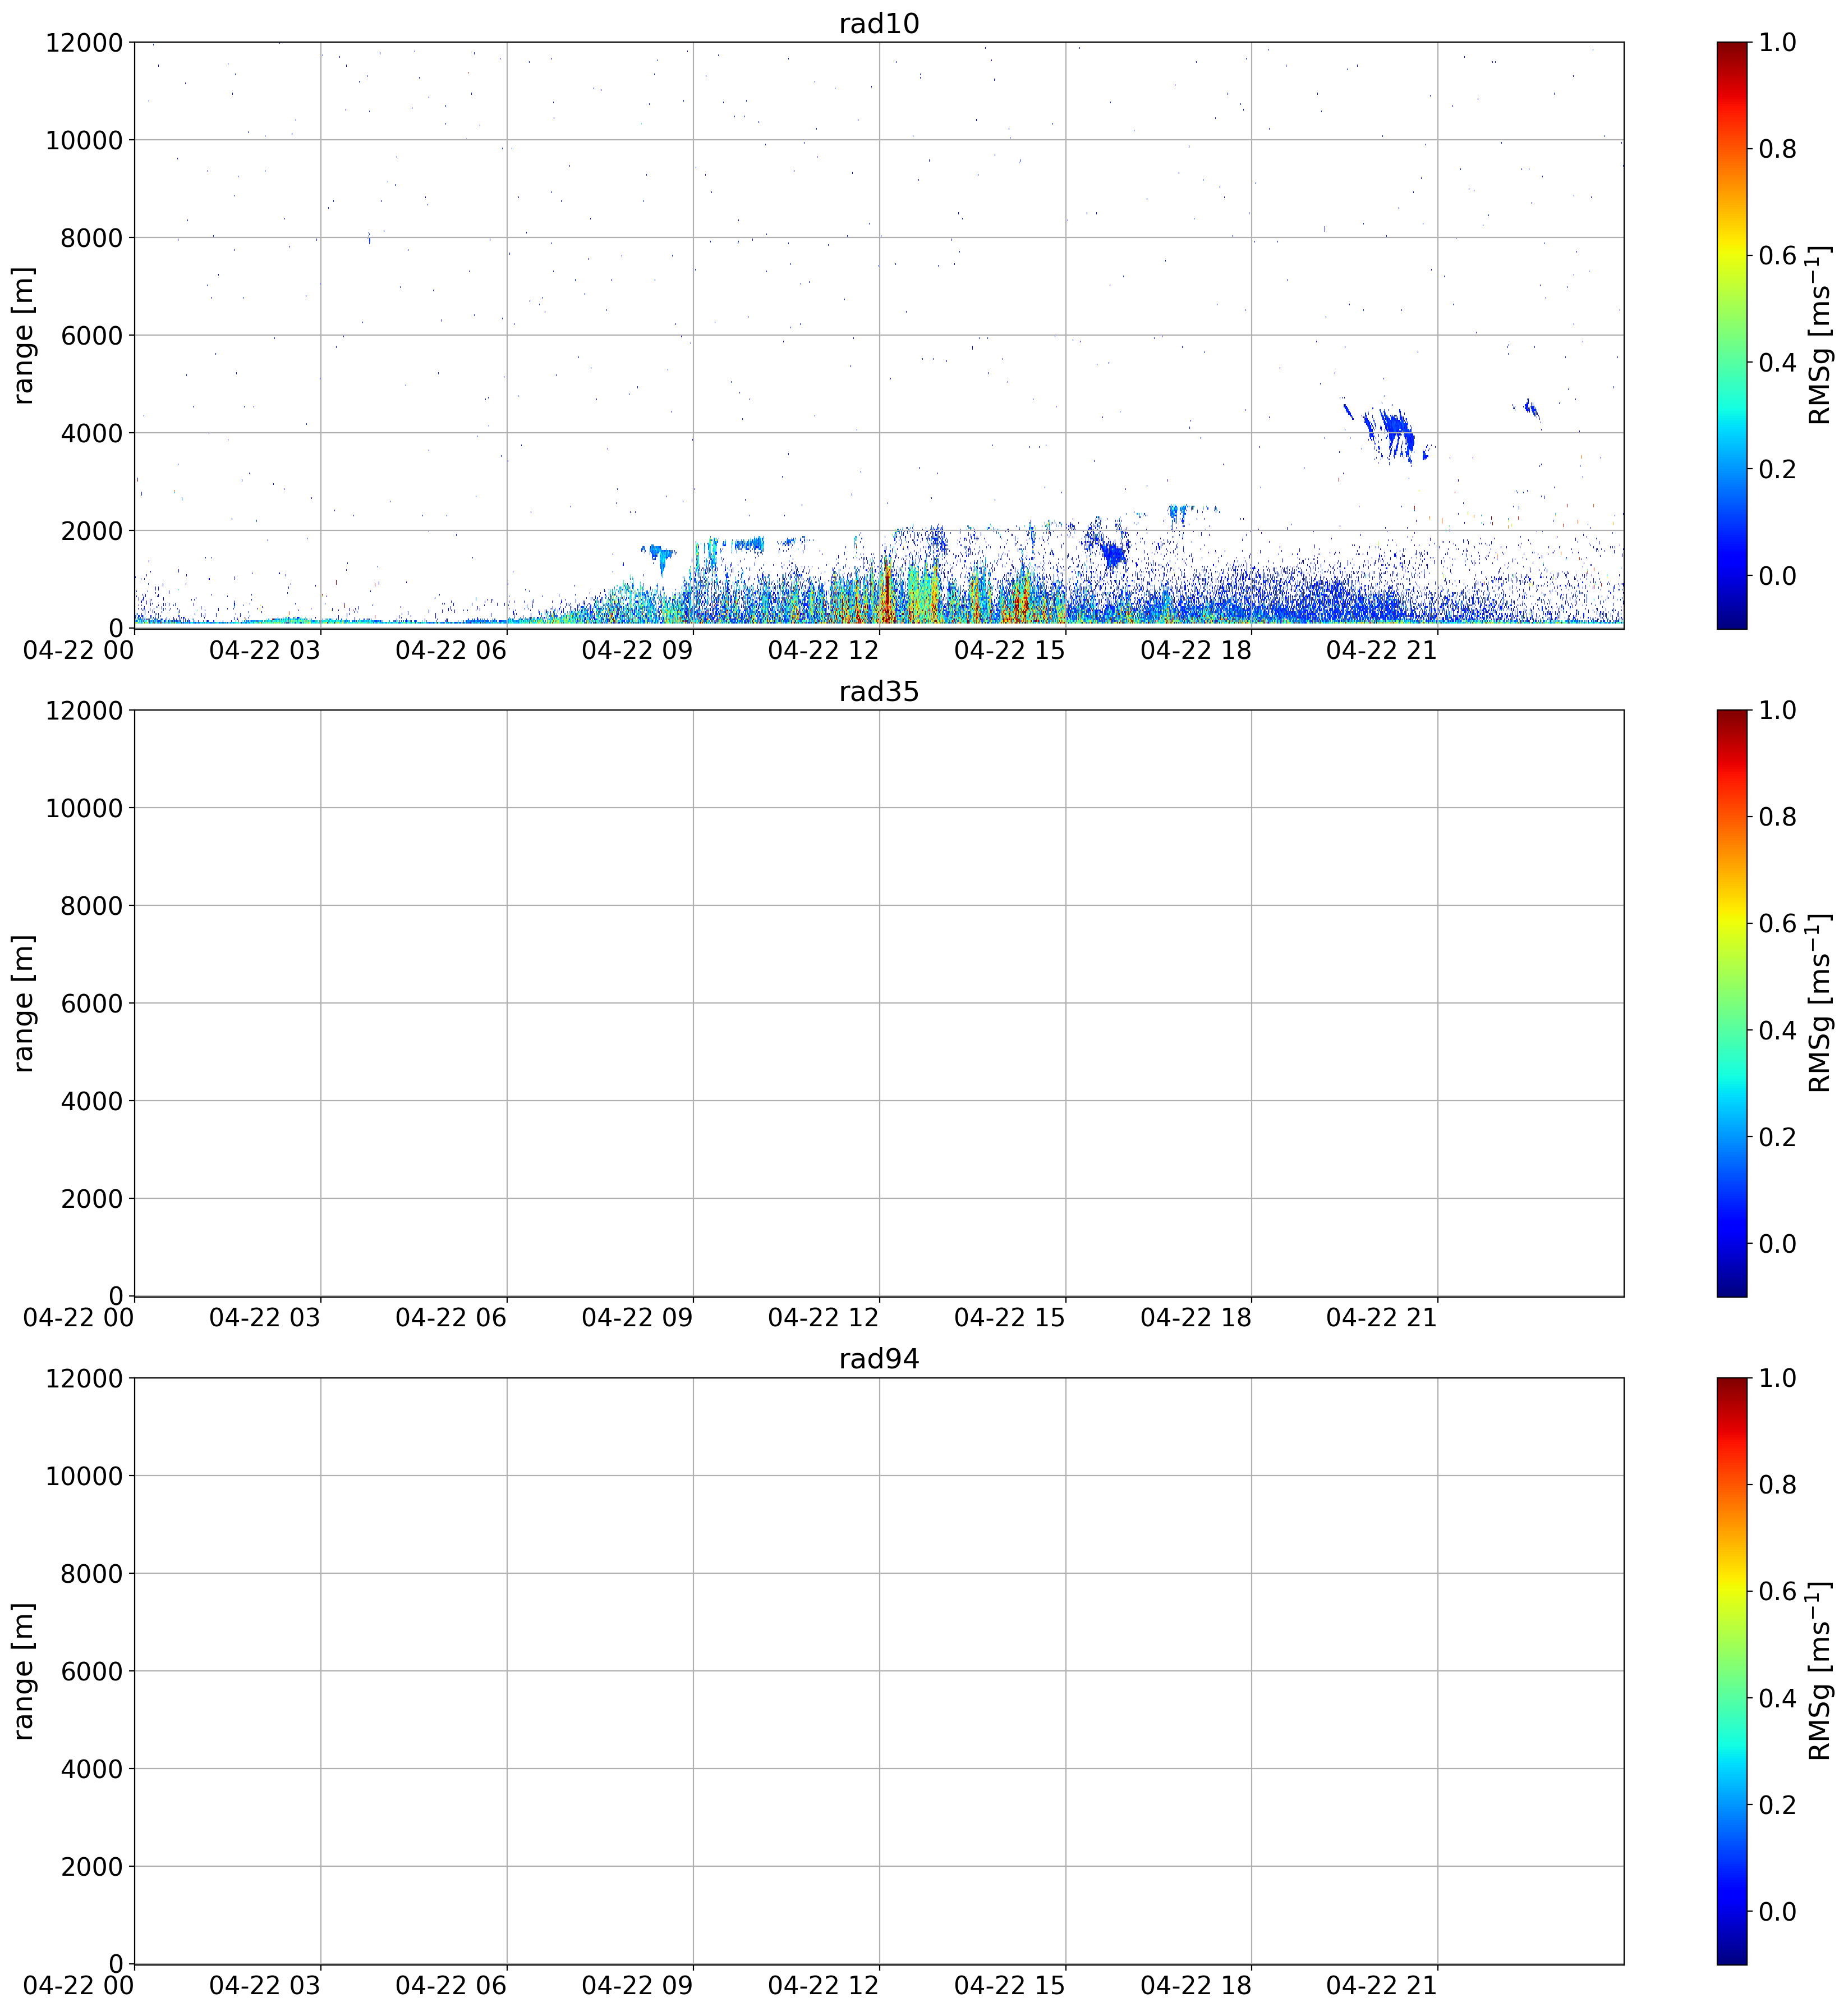
Task: Click the rad94 colorbar gradient
Action: pyautogui.click(x=1732, y=1671)
